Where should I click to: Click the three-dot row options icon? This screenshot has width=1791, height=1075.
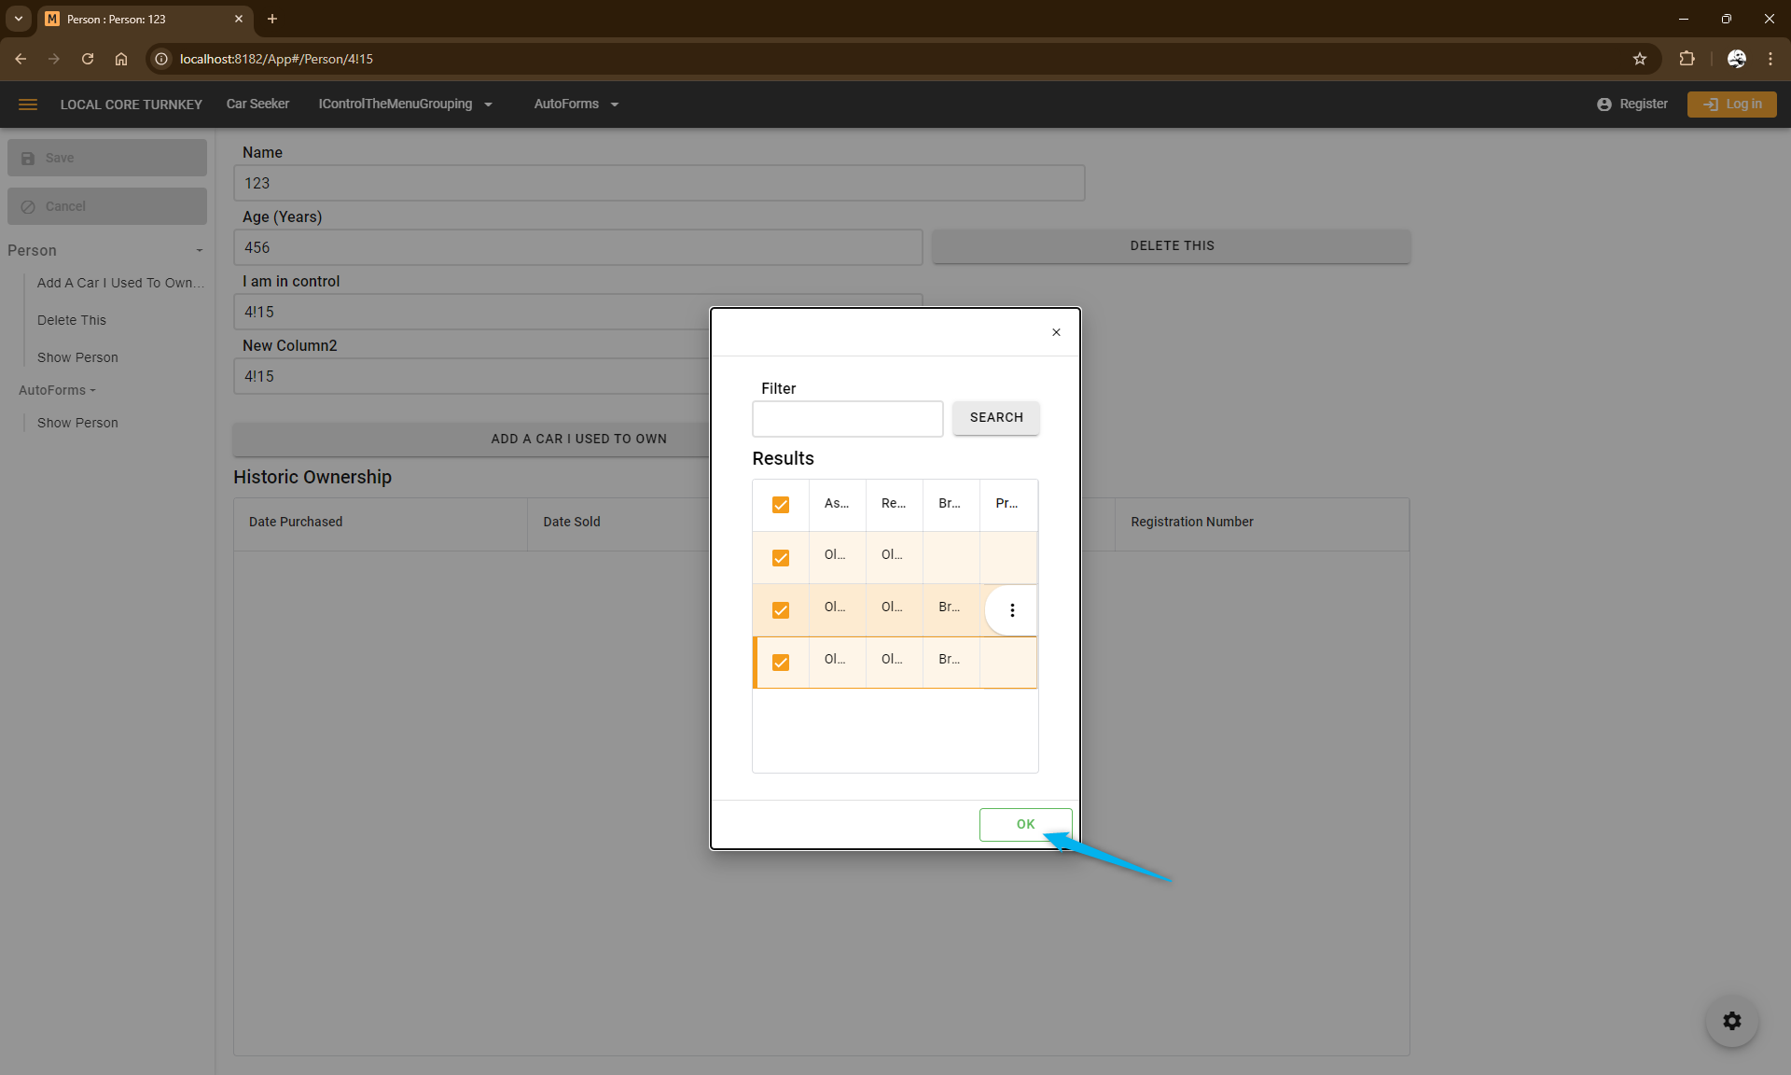click(1012, 610)
